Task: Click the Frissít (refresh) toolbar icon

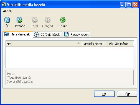Action: (x=63, y=20)
